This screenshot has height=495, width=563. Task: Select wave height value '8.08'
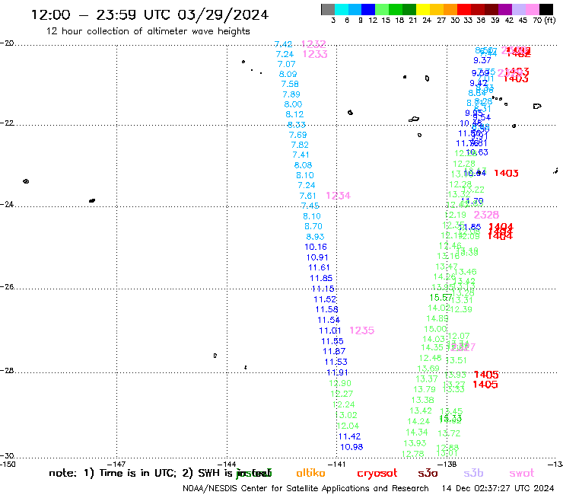click(x=303, y=165)
